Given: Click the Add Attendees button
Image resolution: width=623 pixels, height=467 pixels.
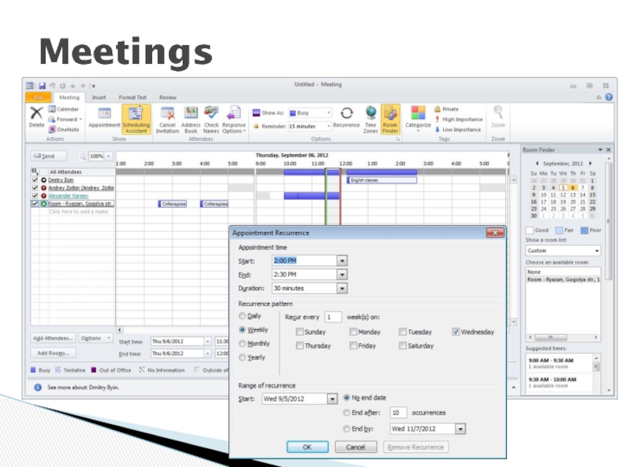Looking at the screenshot, I should click(x=54, y=339).
